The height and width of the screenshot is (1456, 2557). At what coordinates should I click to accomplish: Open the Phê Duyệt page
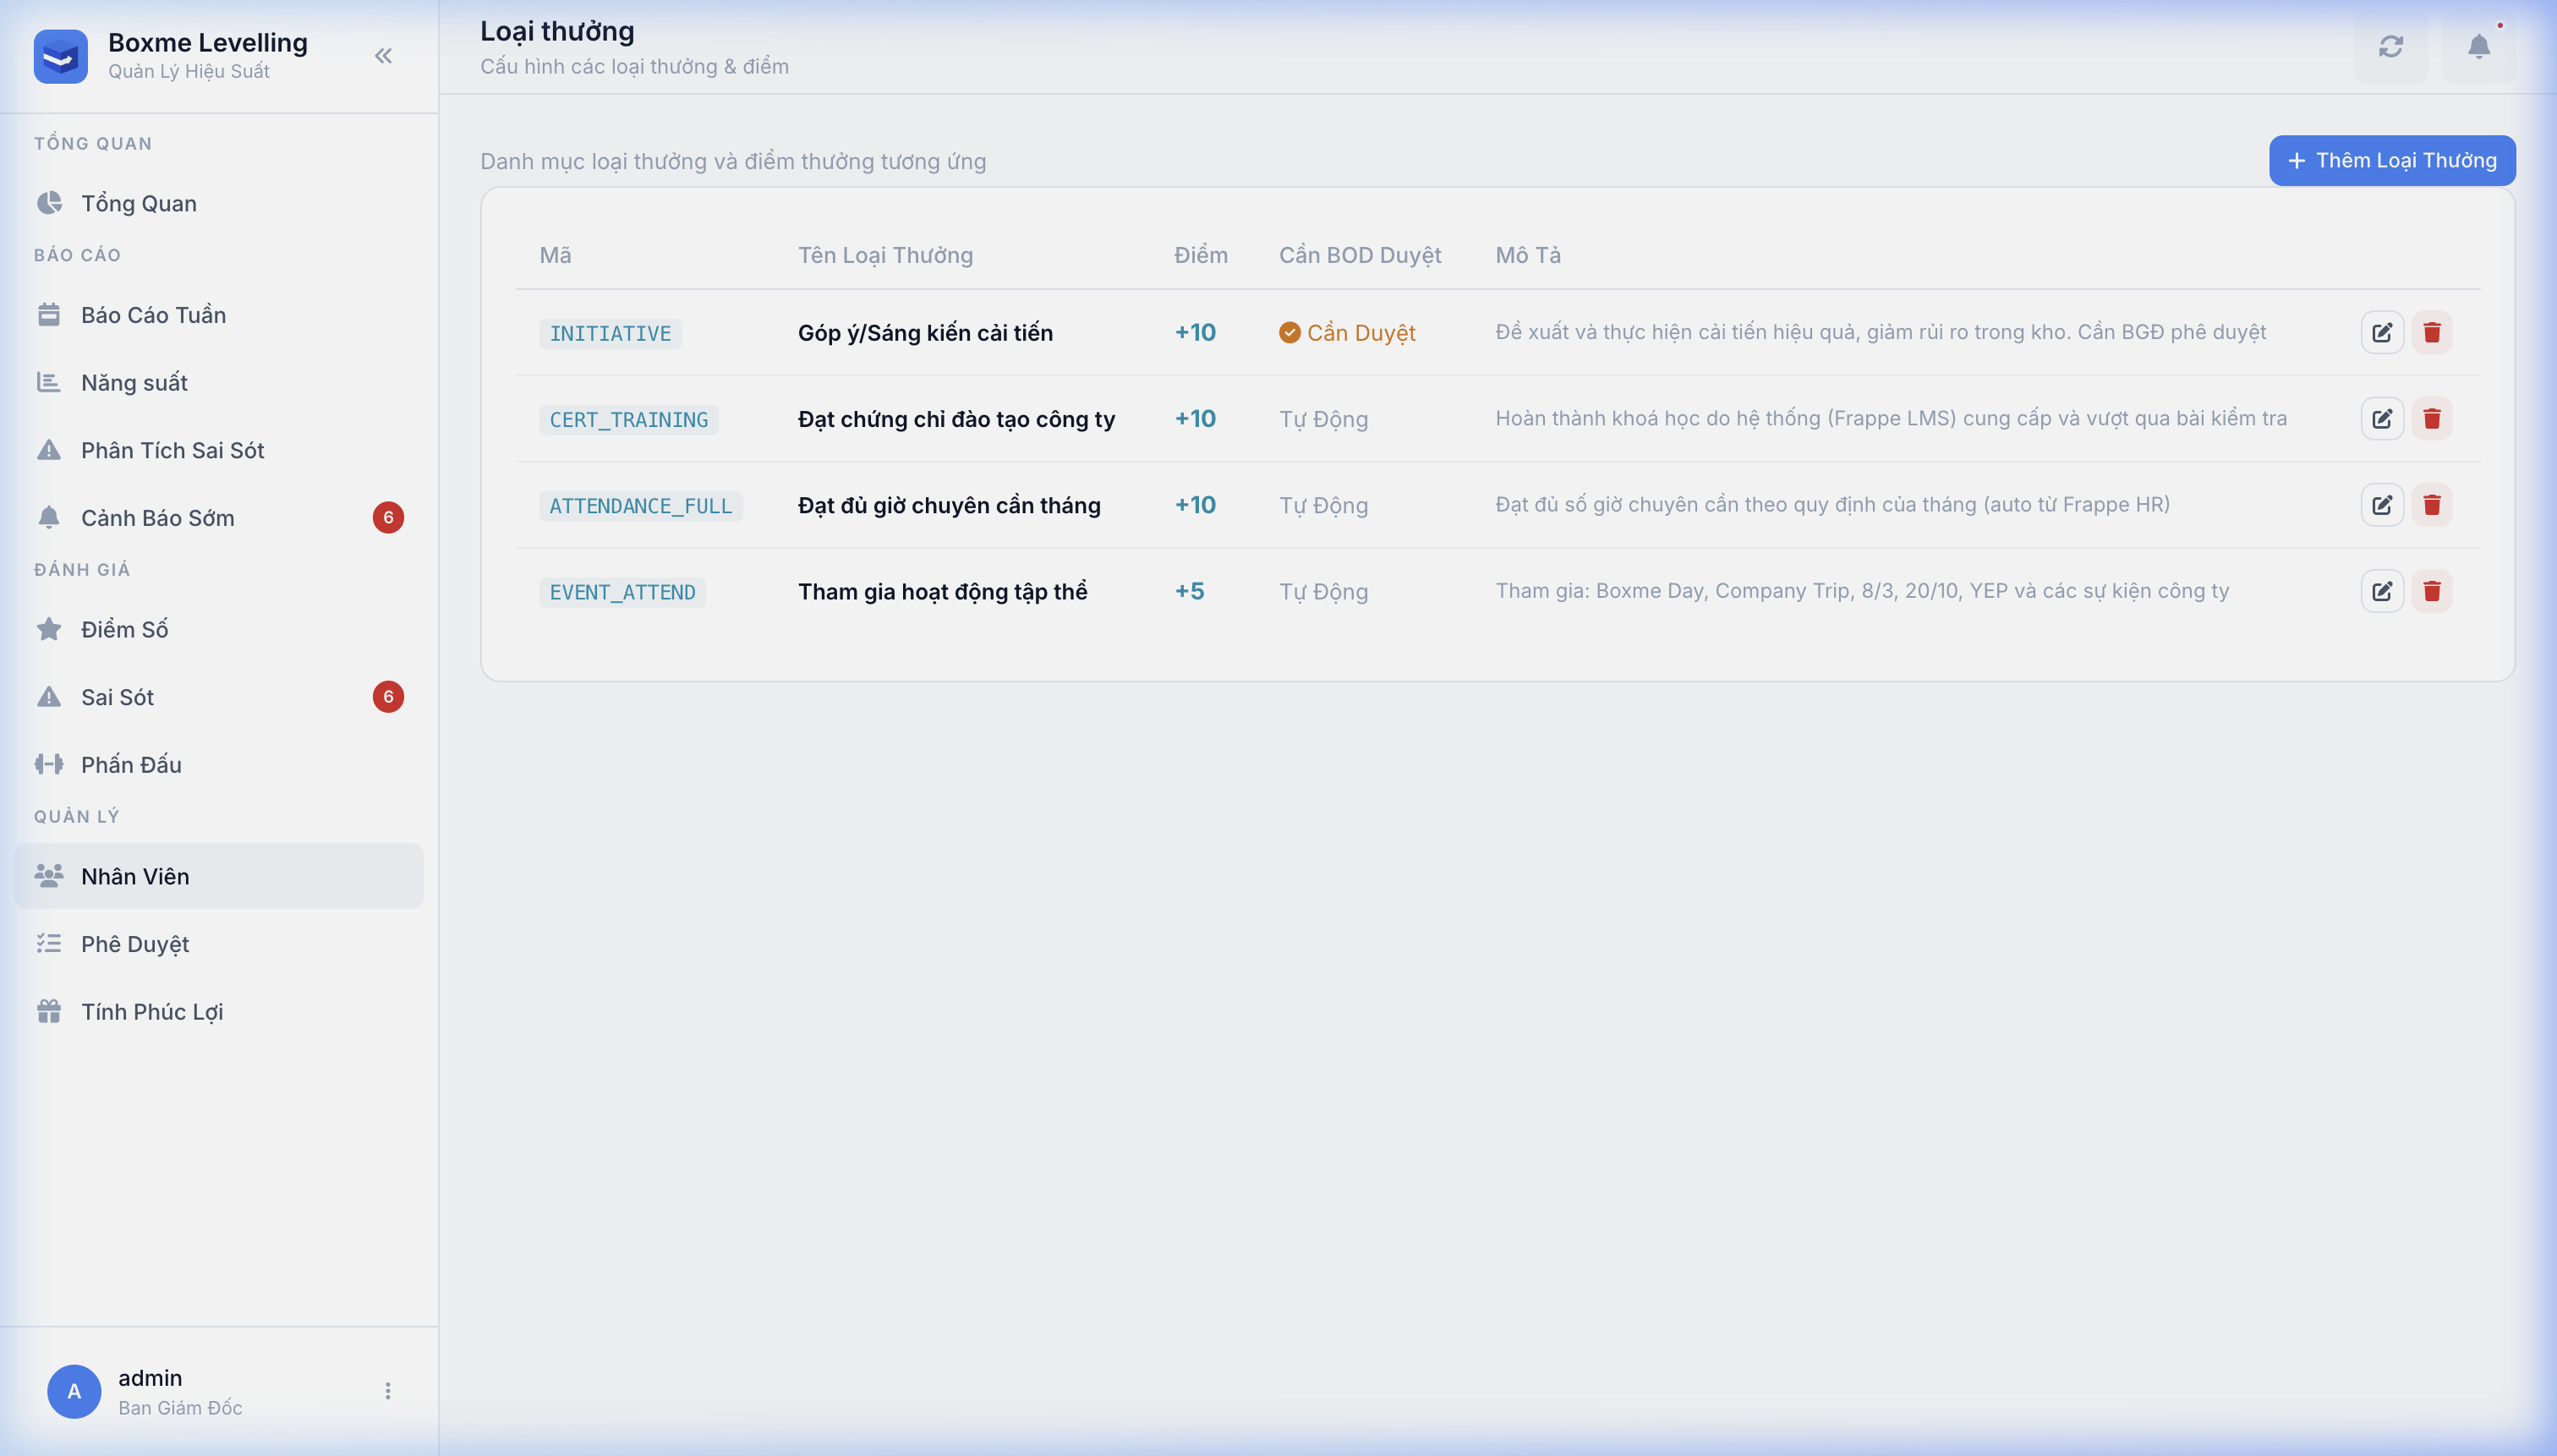pos(135,944)
